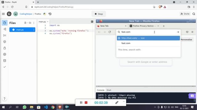Reload the Brave browser page

[12, 7]
